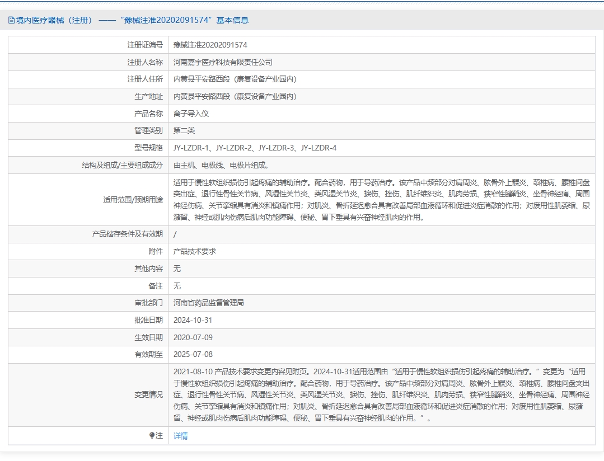
Task: Click the 无 value in 其他内容 row
Action: (177, 269)
